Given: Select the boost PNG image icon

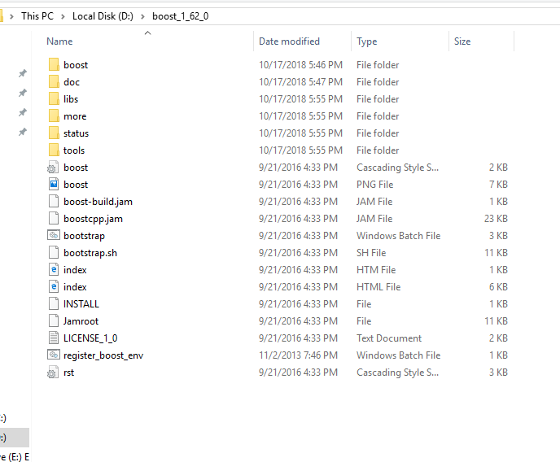Looking at the screenshot, I should click(x=53, y=185).
